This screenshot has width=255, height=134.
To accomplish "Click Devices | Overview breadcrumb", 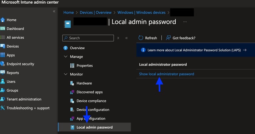I will (x=96, y=13).
